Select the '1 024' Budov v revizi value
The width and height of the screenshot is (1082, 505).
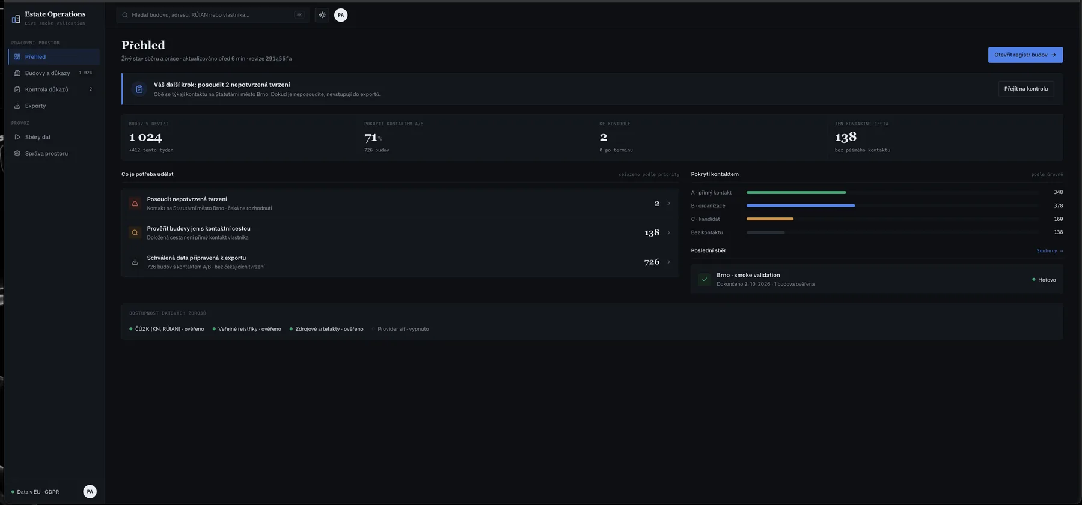(145, 137)
